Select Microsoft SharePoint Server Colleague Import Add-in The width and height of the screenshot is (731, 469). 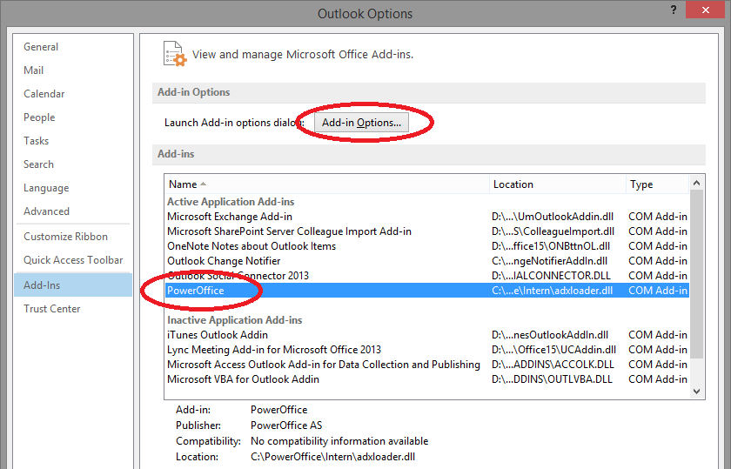(x=426, y=231)
